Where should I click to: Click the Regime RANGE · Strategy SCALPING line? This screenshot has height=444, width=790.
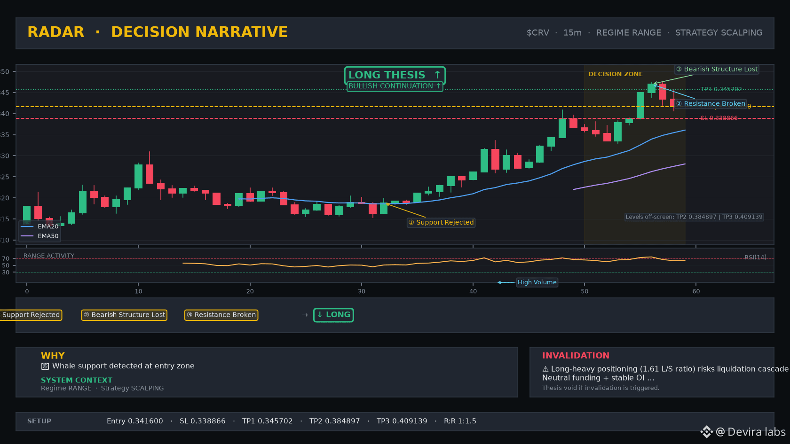103,388
